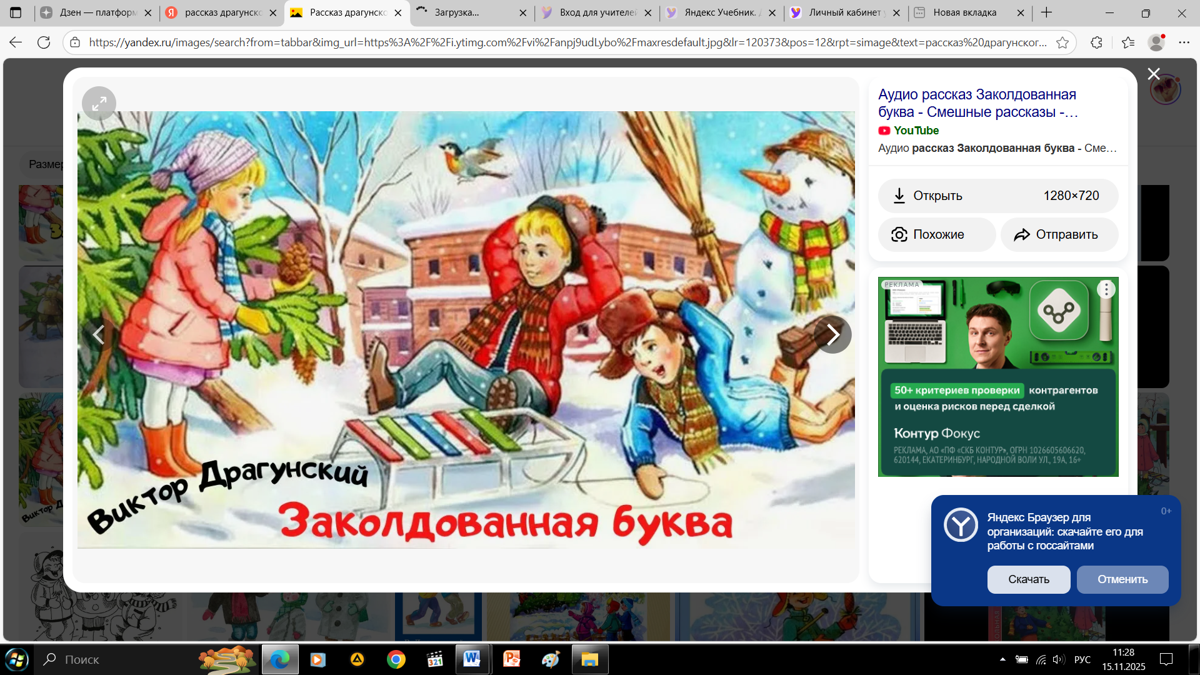Screen dimensions: 1200x675
Task: Open a new browser tab
Action: pyautogui.click(x=1047, y=12)
